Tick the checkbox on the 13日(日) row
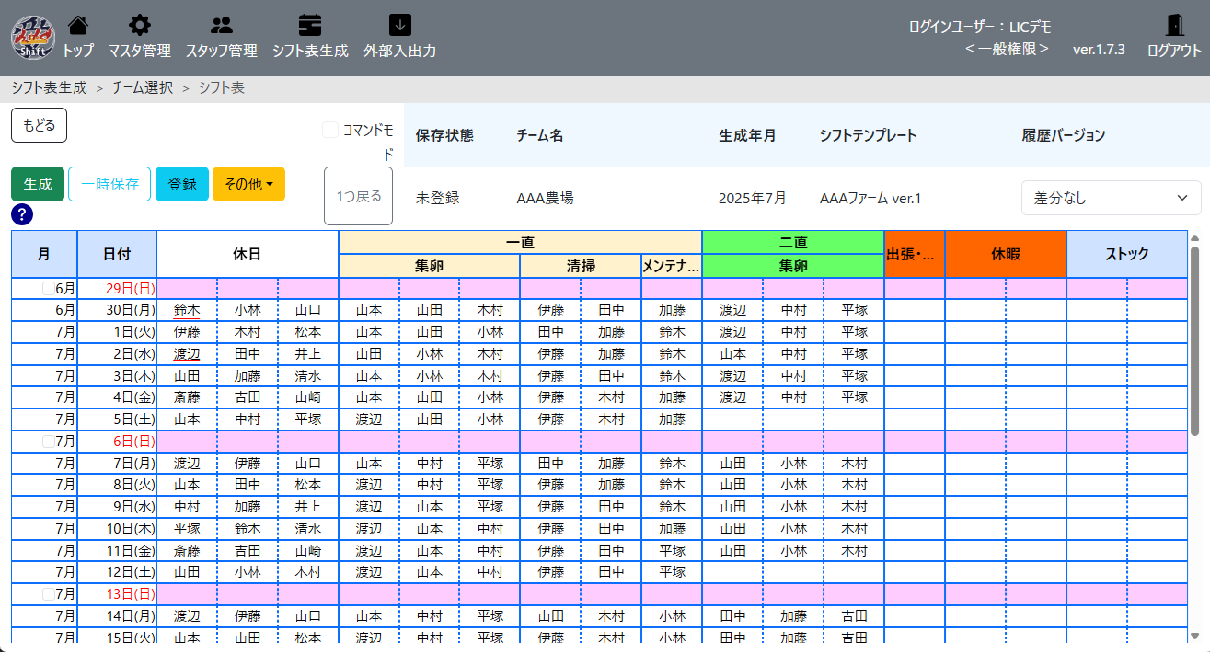The width and height of the screenshot is (1210, 655). click(48, 594)
